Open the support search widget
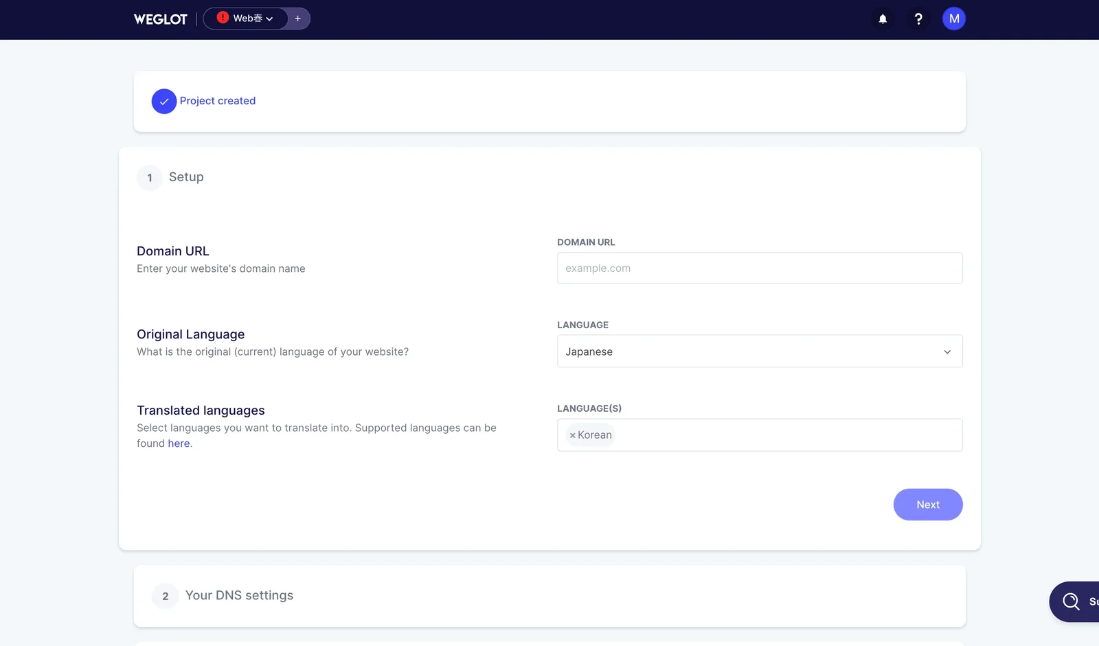 1075,602
